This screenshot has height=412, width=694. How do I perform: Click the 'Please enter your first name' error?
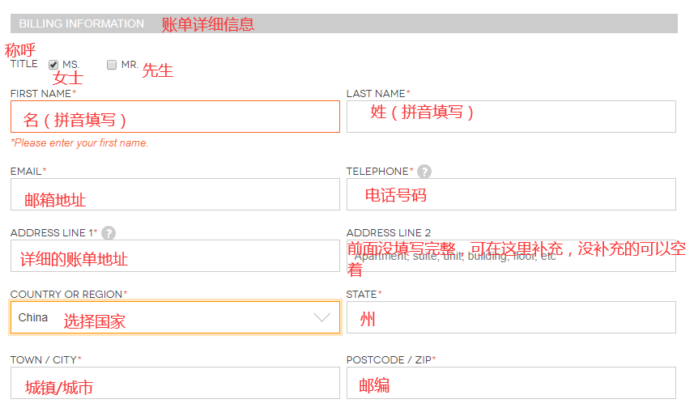[x=79, y=143]
